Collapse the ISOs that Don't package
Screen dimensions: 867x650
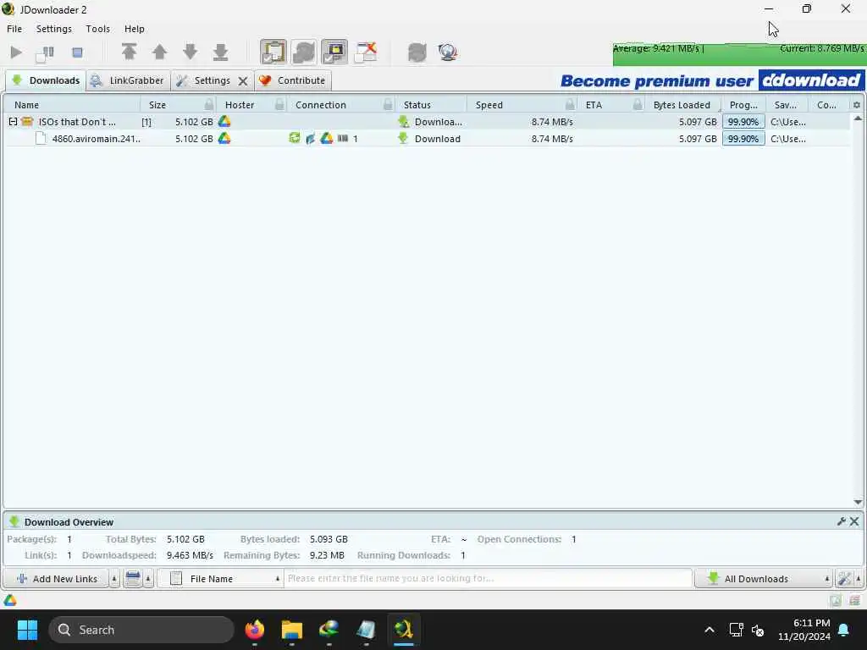tap(13, 122)
